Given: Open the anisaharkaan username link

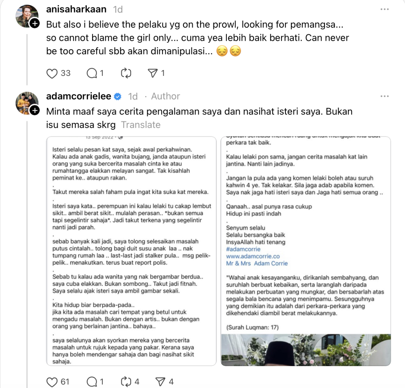Looking at the screenshot, I should (x=76, y=9).
